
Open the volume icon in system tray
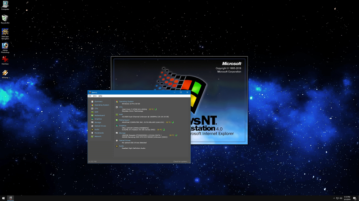tap(341, 198)
